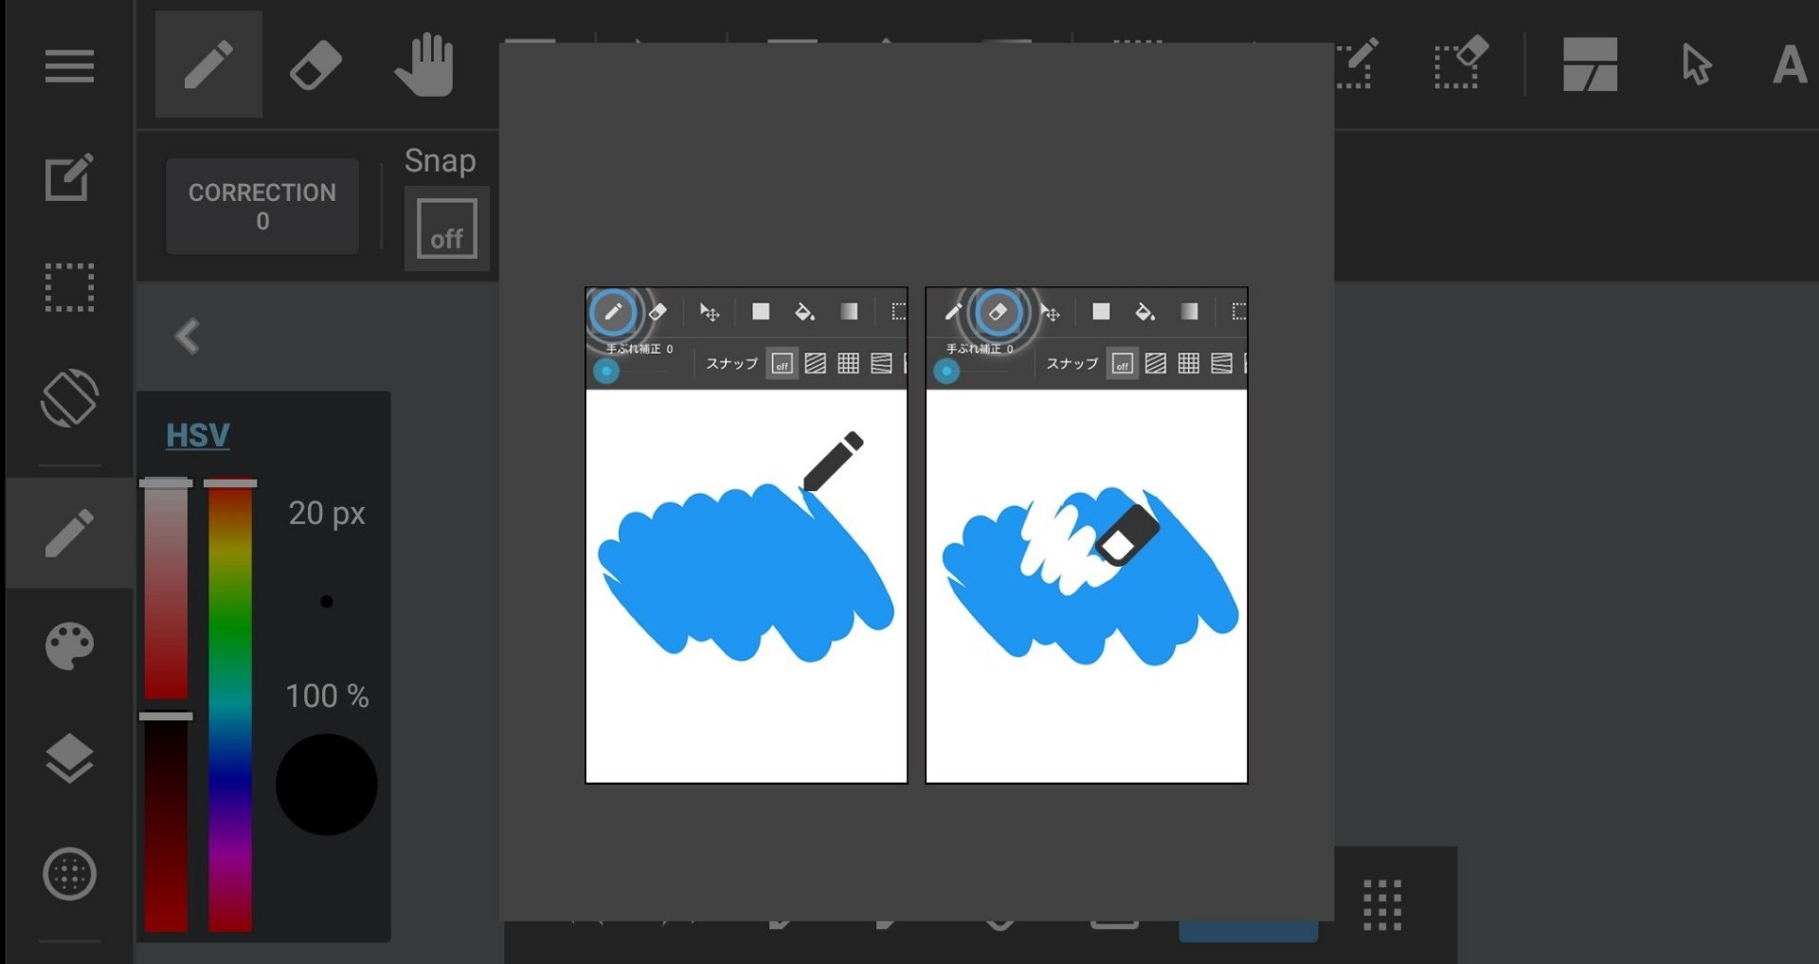
Task: Toggle Snap off button
Action: (x=447, y=228)
